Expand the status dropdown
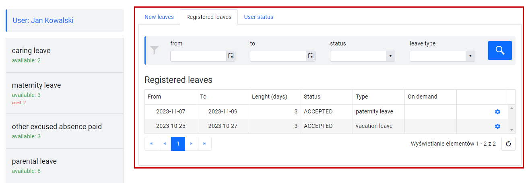The height and width of the screenshot is (183, 526). point(390,56)
